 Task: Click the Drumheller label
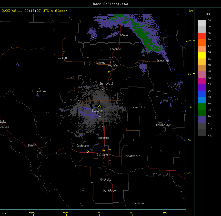pyautogui.click(x=164, y=125)
